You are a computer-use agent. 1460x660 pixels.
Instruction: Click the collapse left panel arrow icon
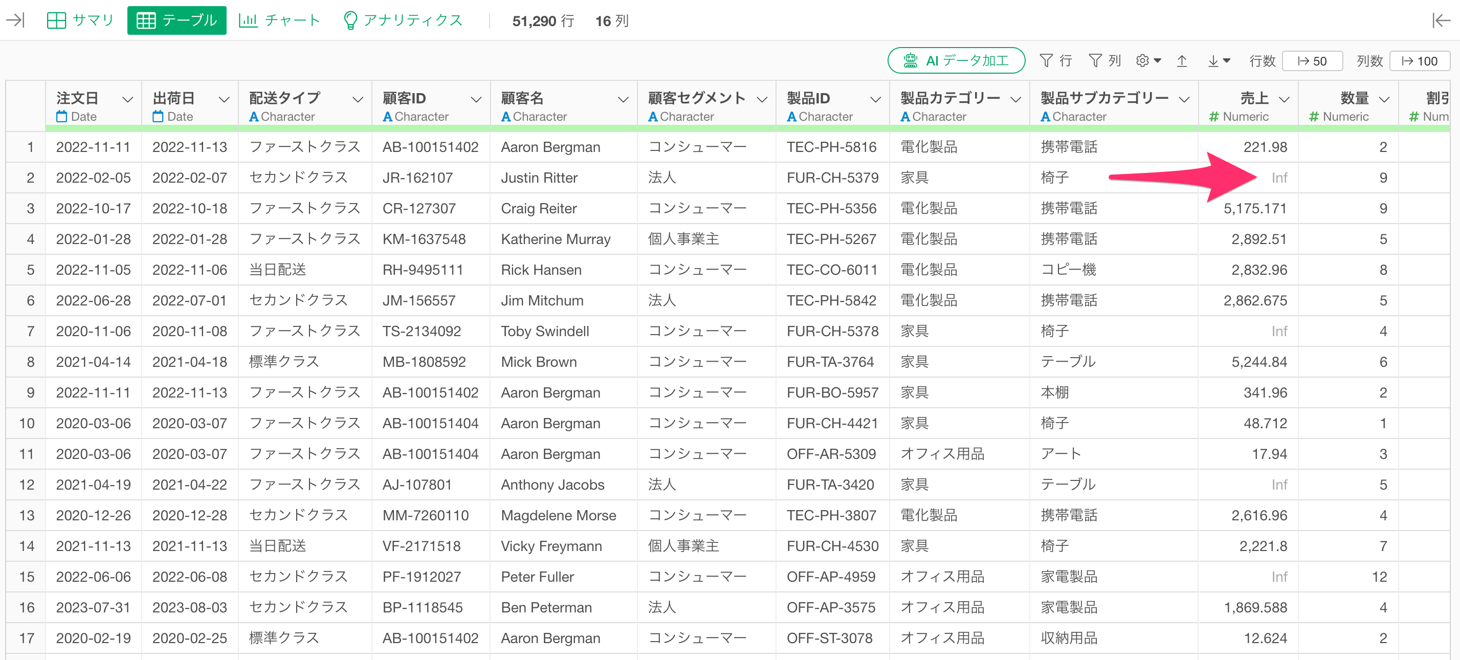tap(15, 20)
